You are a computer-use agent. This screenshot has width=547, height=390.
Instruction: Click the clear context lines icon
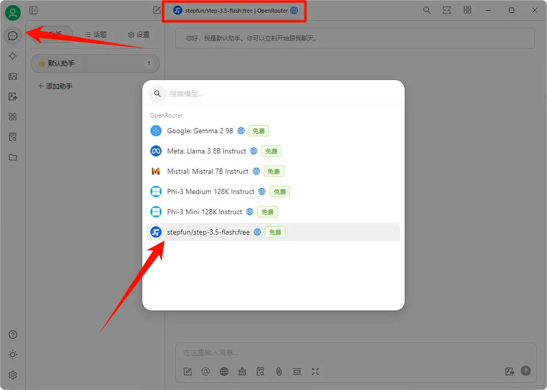297,371
